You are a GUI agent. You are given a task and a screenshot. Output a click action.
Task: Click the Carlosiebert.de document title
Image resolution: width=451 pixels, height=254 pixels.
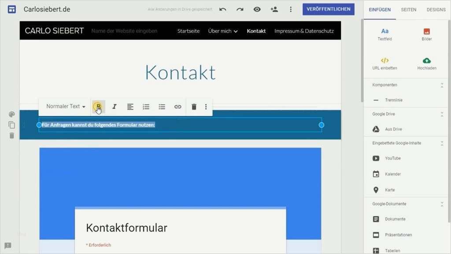pyautogui.click(x=47, y=9)
